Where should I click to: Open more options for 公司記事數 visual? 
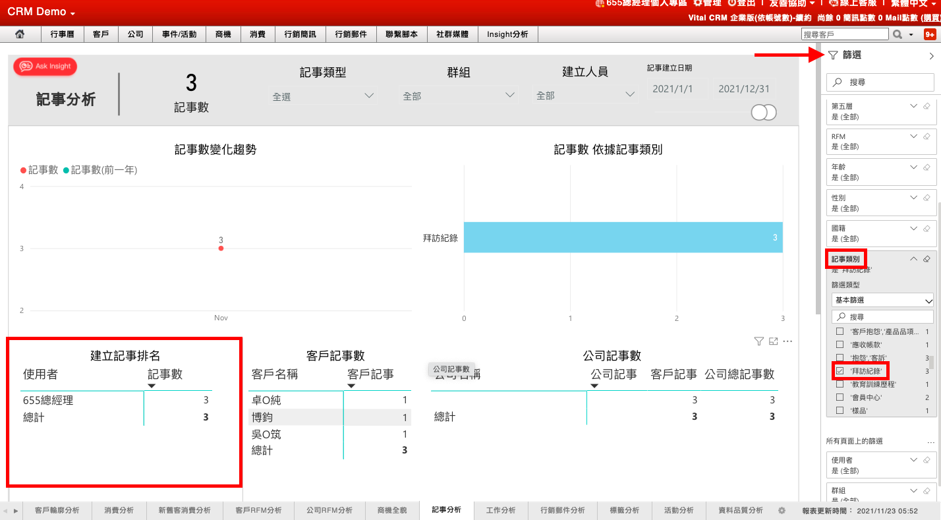(x=787, y=341)
